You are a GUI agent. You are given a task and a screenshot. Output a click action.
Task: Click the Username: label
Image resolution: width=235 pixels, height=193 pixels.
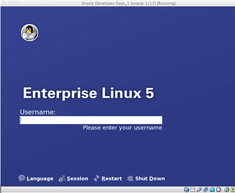[38, 112]
